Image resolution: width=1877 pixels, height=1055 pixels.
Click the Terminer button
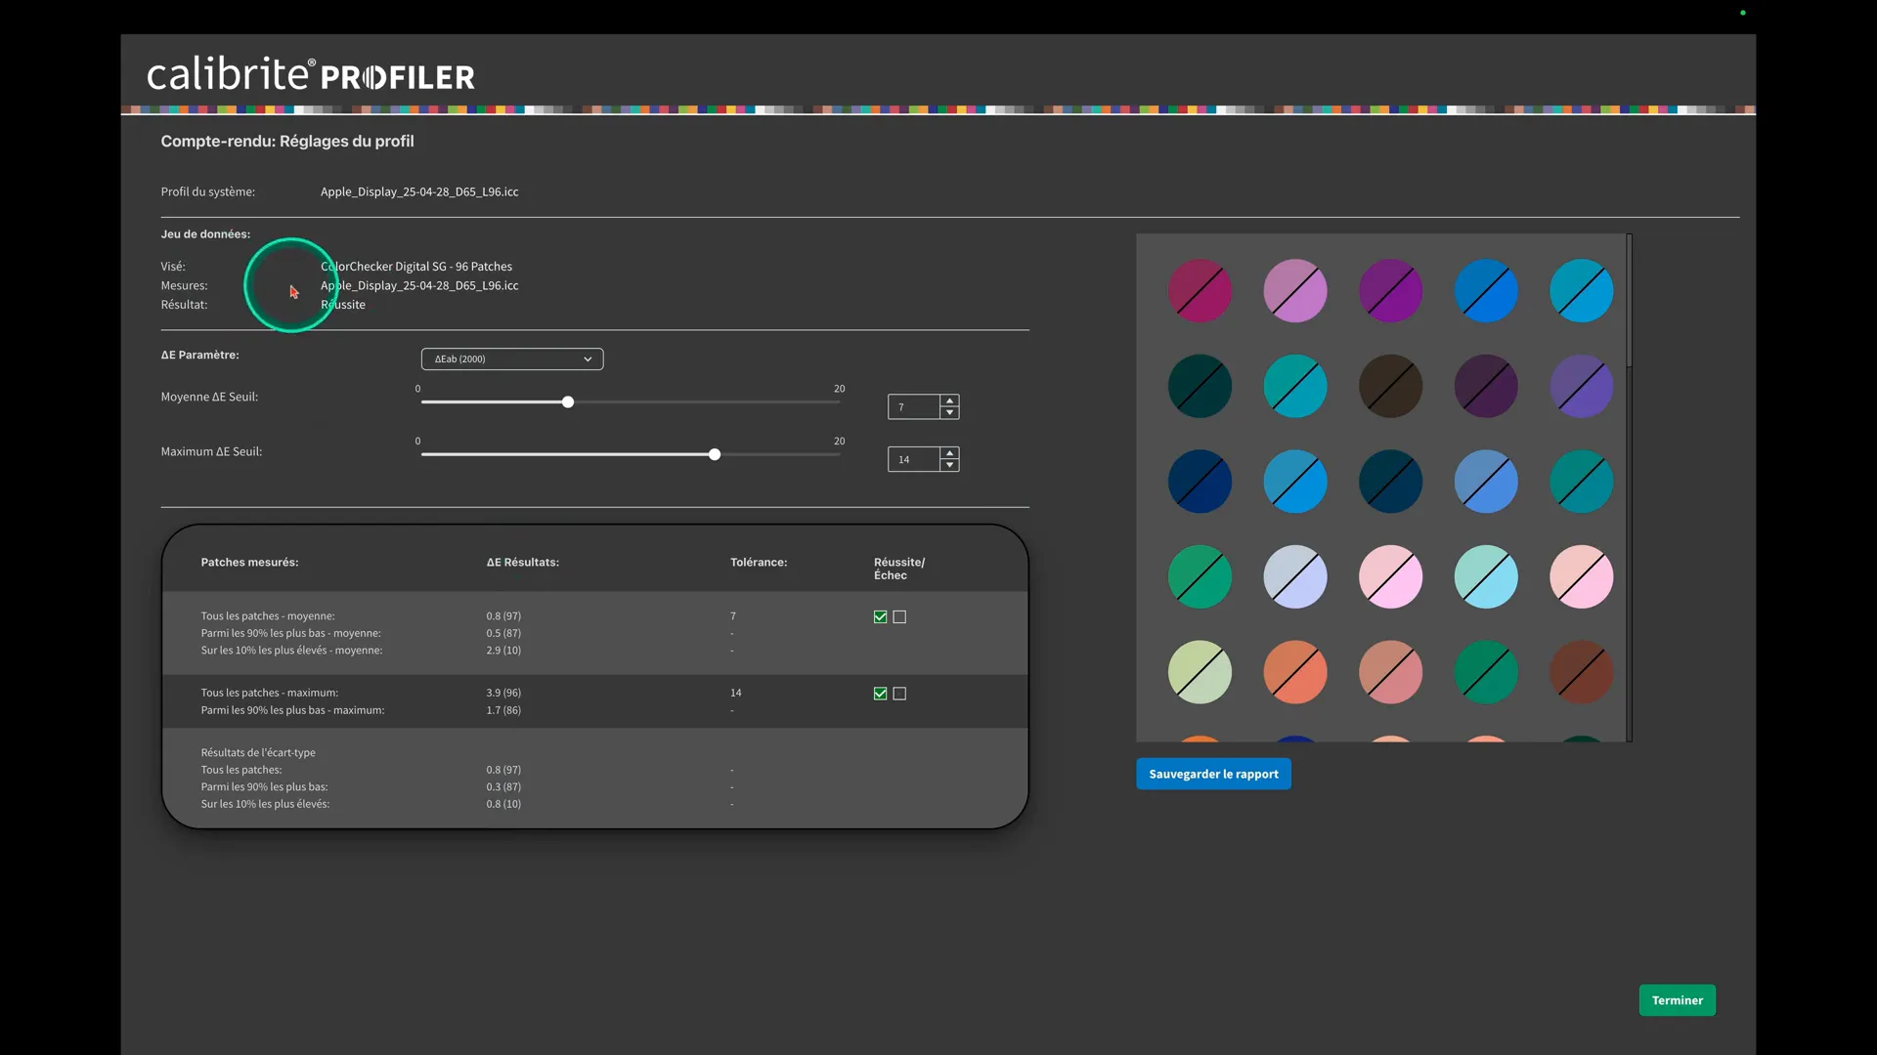[x=1678, y=1000]
